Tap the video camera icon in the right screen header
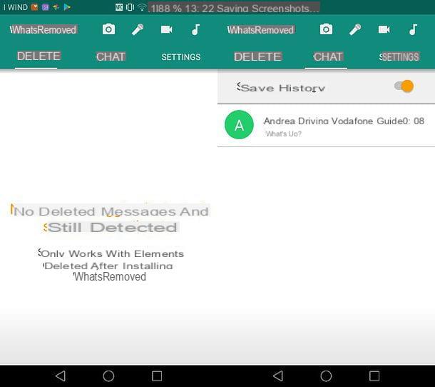The image size is (435, 387). coord(384,29)
